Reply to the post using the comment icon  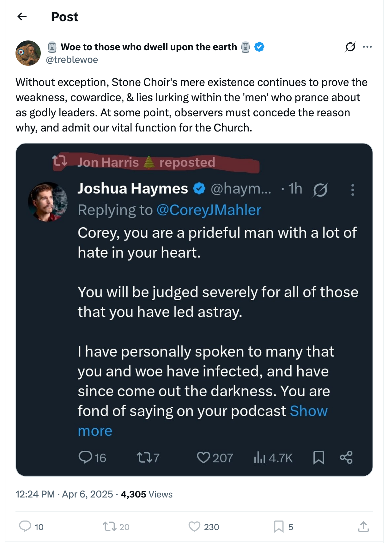tap(25, 527)
